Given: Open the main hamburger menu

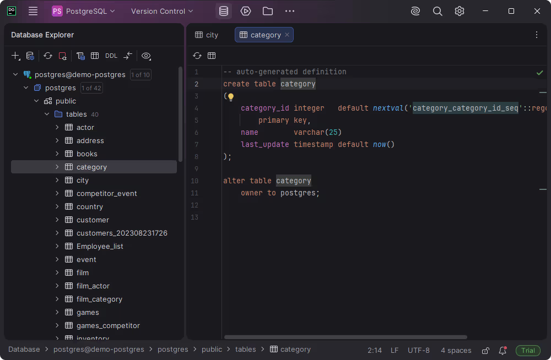Looking at the screenshot, I should tap(33, 11).
